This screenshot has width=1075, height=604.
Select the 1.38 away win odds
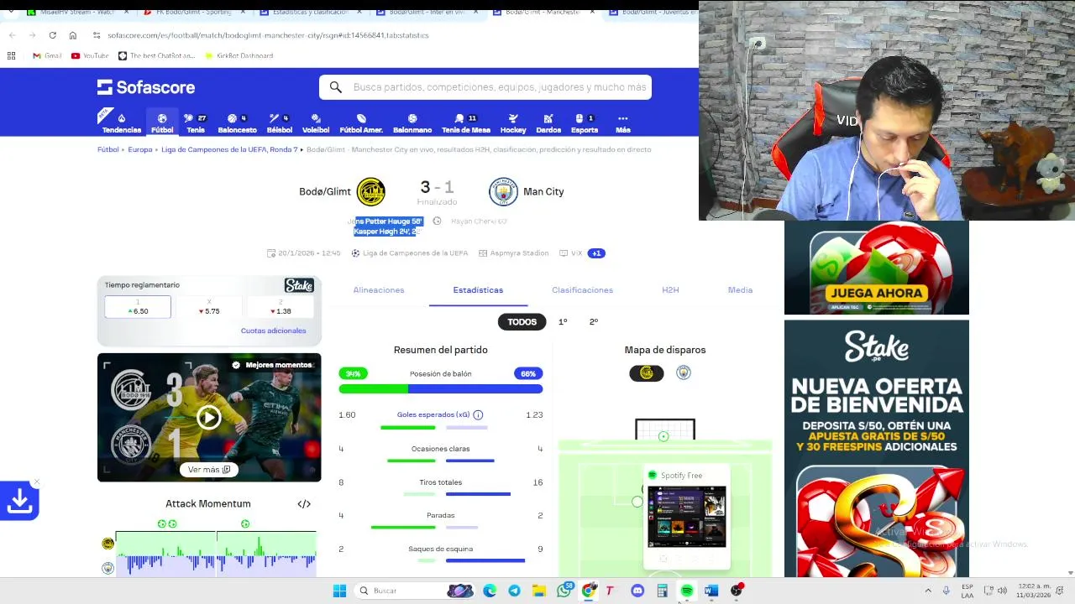point(280,307)
